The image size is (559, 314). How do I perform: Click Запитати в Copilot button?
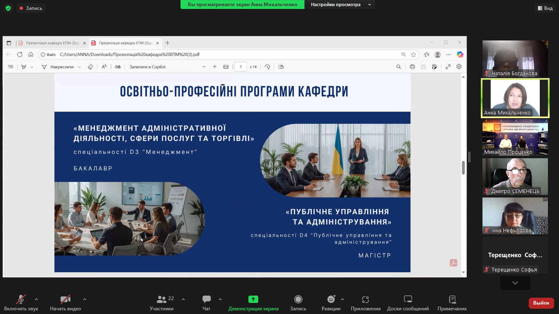147,67
